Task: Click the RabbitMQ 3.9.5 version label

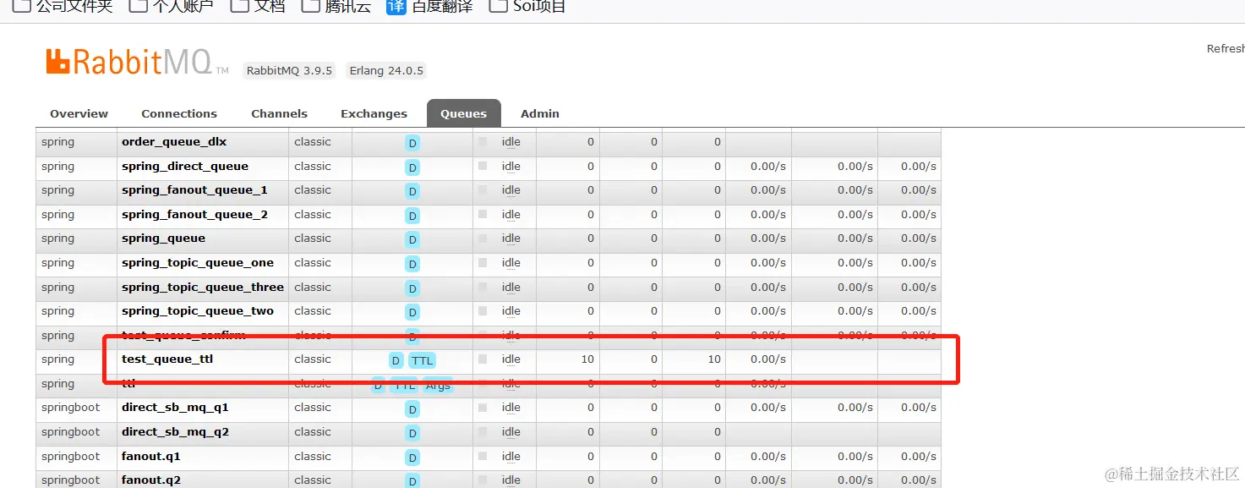Action: 290,70
